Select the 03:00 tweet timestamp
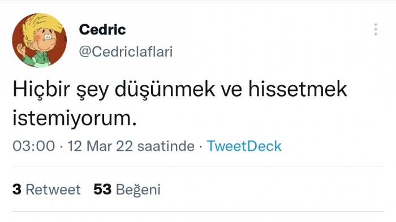Viewport: 396px width, 222px height. (x=34, y=146)
